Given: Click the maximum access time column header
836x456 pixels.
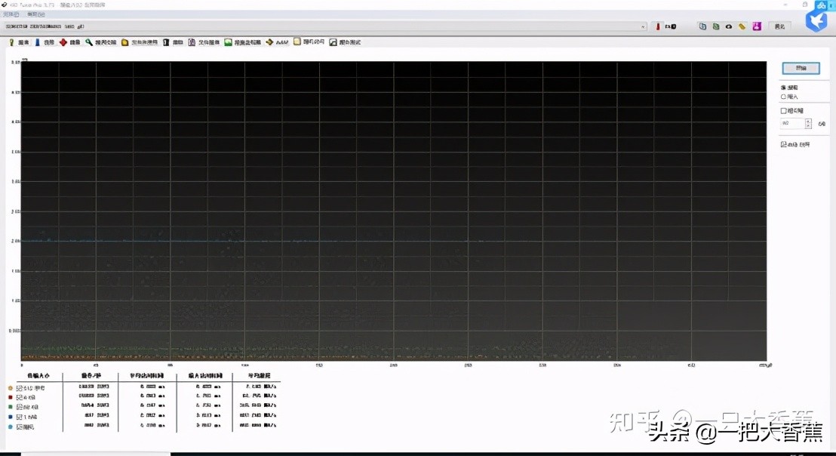Looking at the screenshot, I should click(205, 376).
